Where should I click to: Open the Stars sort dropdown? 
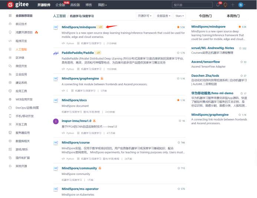point(179,16)
